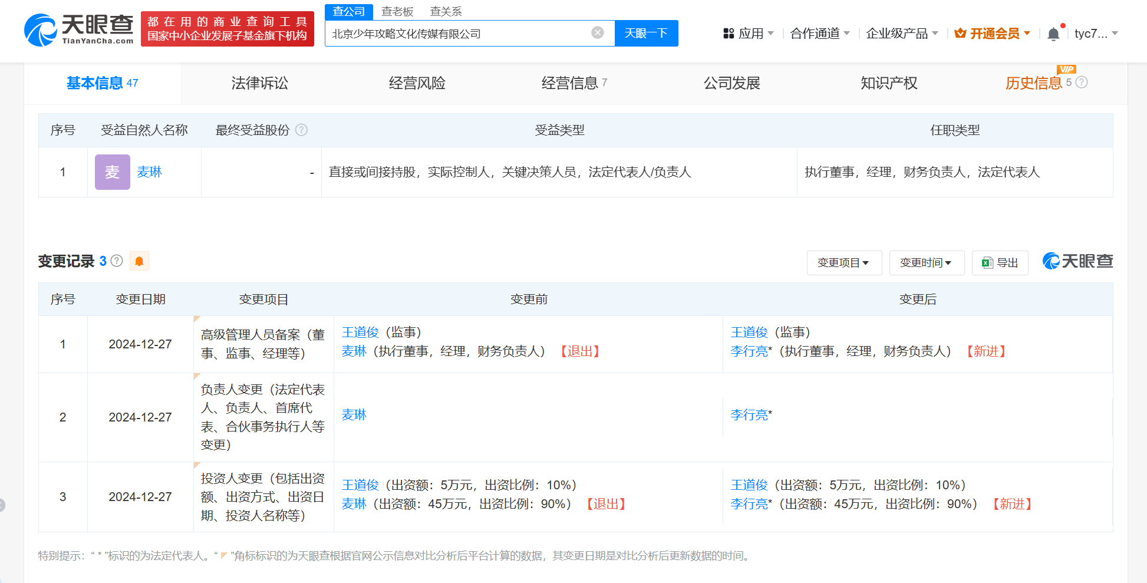Clear the company search field
Screen dimensions: 1147x583
point(598,32)
